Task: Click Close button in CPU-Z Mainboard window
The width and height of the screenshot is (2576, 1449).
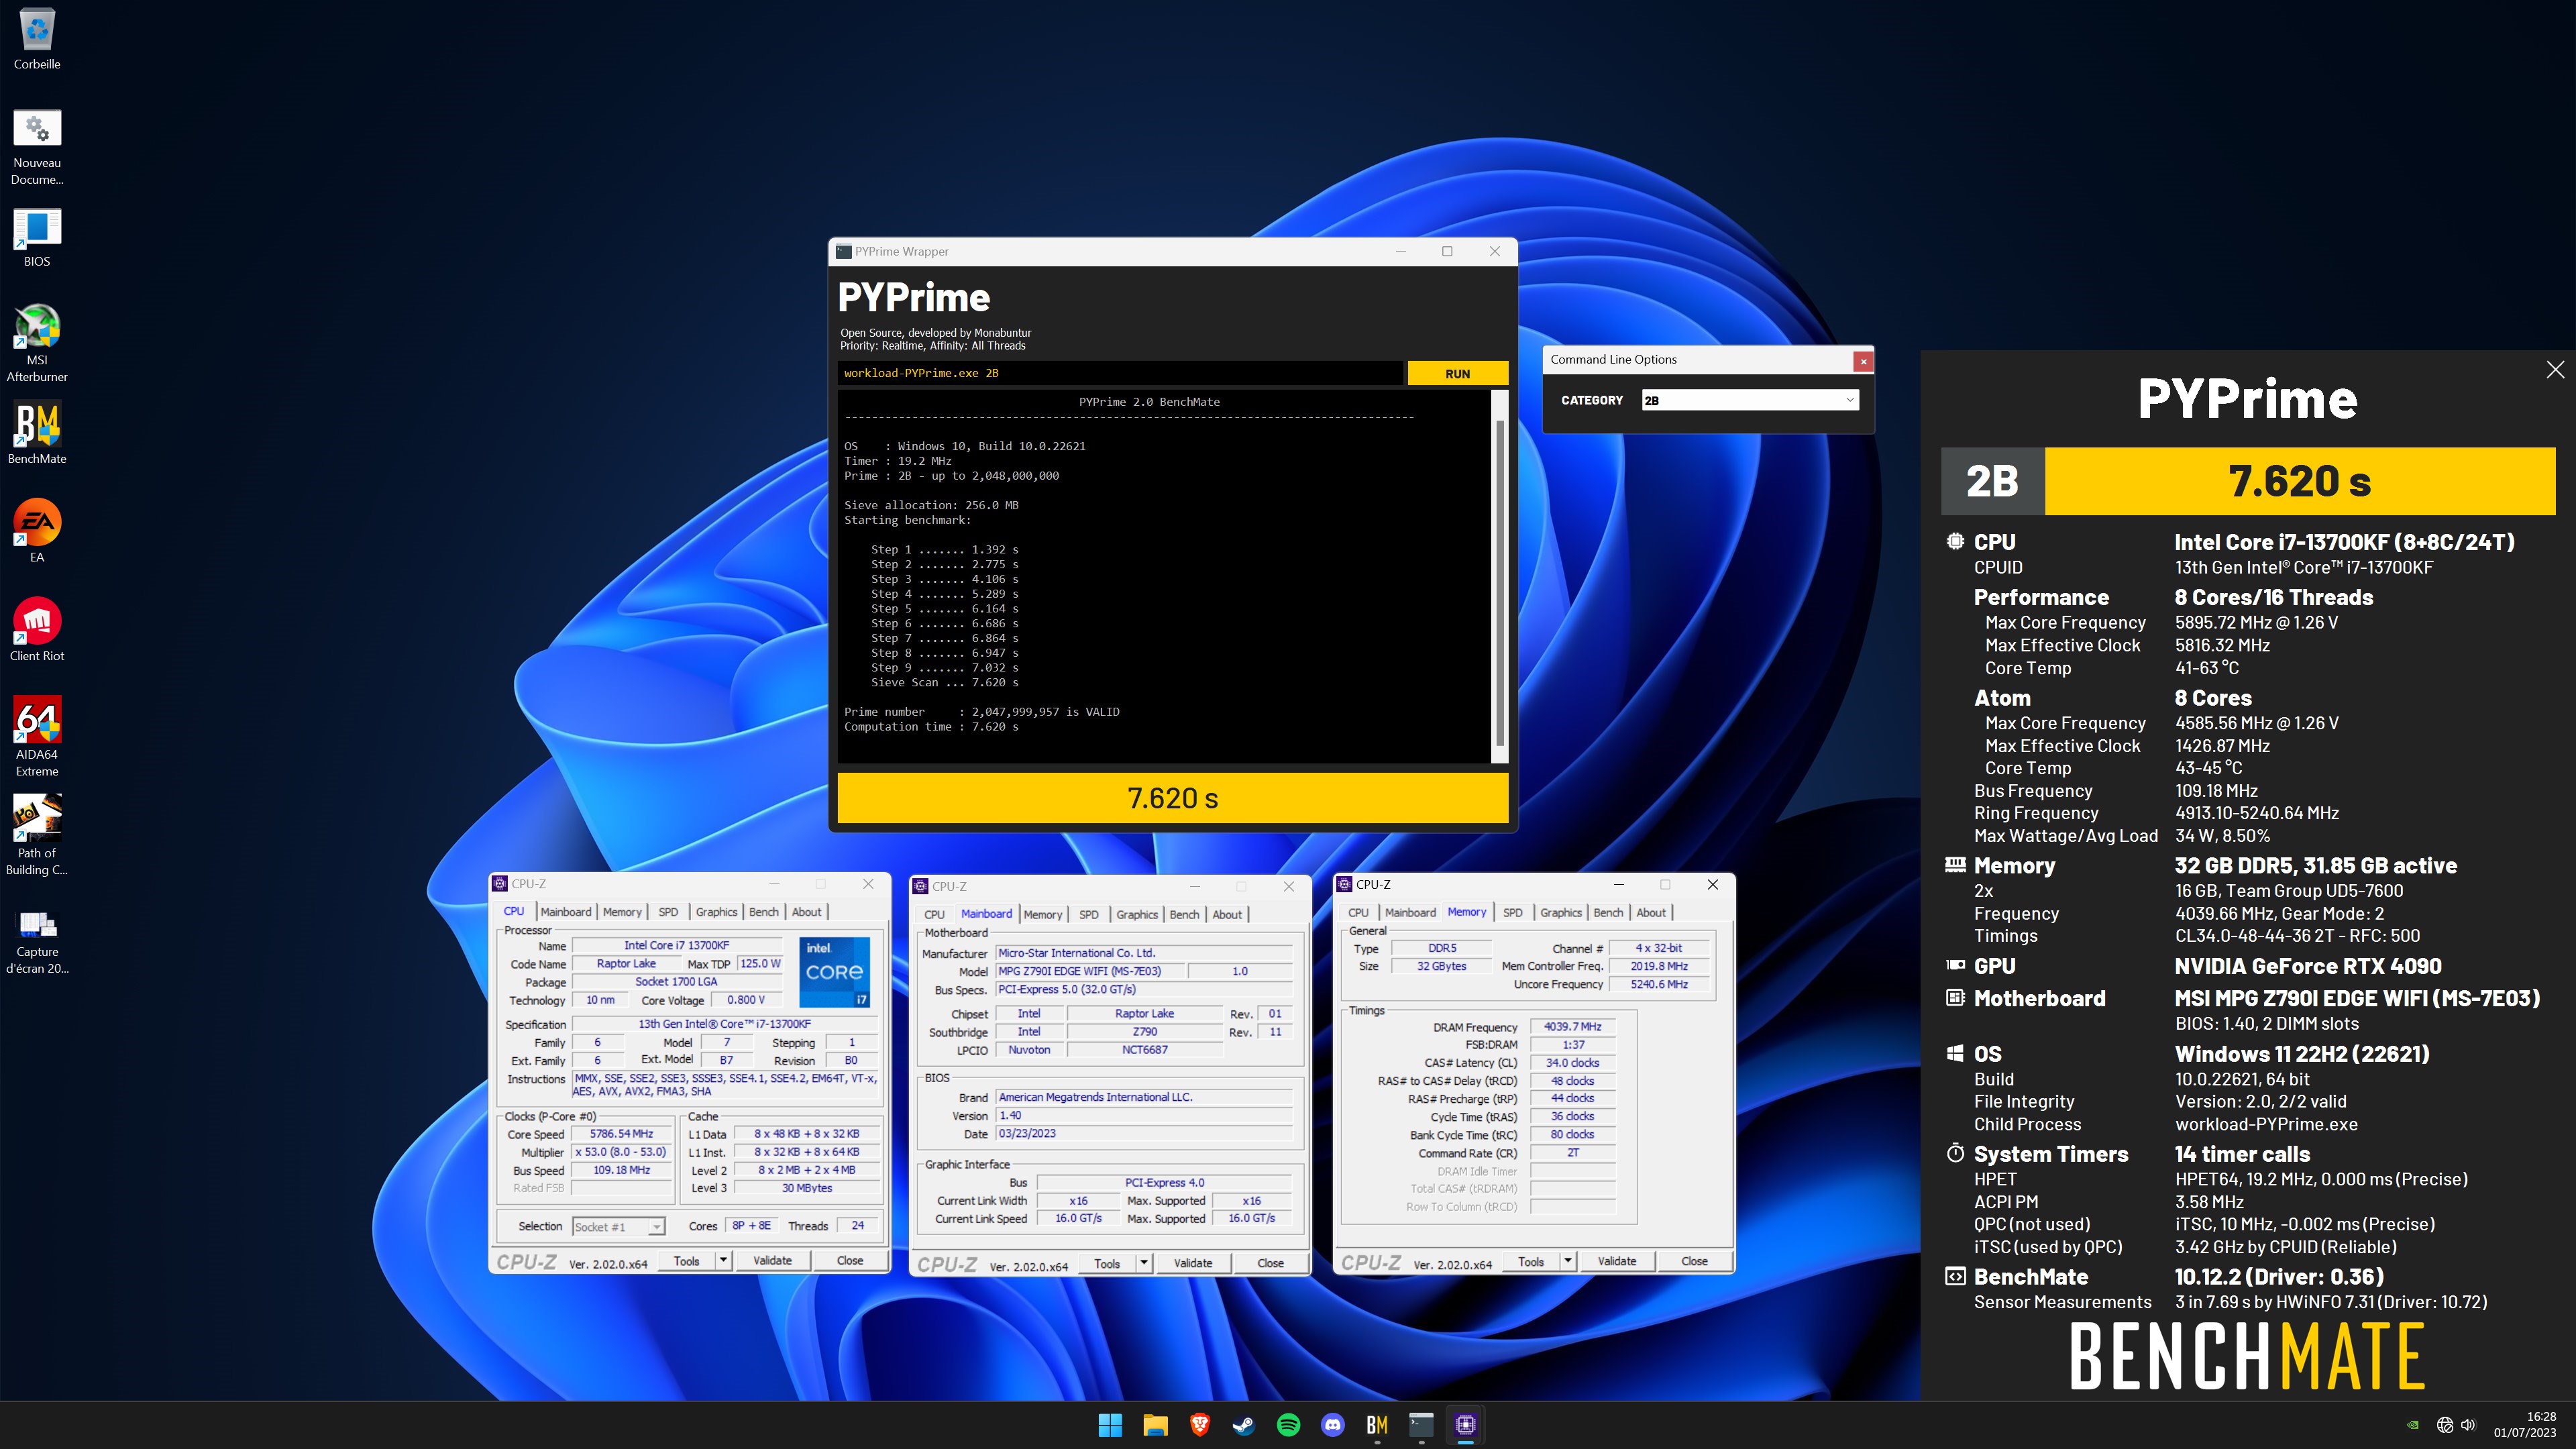Action: [x=1270, y=1263]
